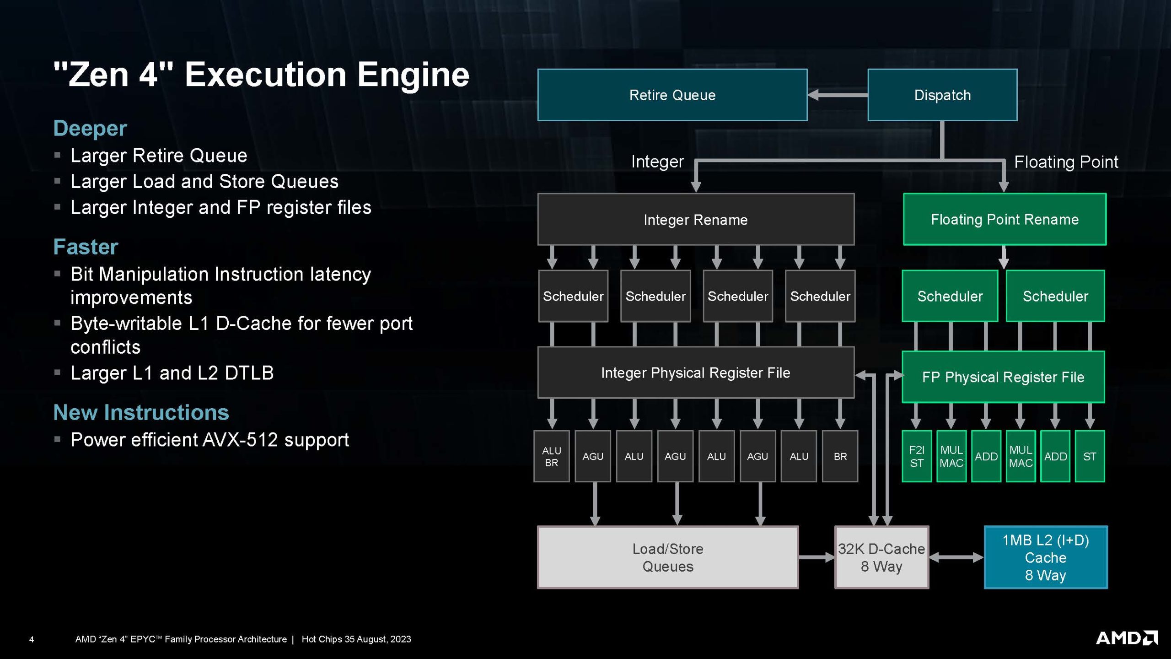Click the 1MB L2 Cache block
Screen dimensions: 1171x659
pos(1045,557)
